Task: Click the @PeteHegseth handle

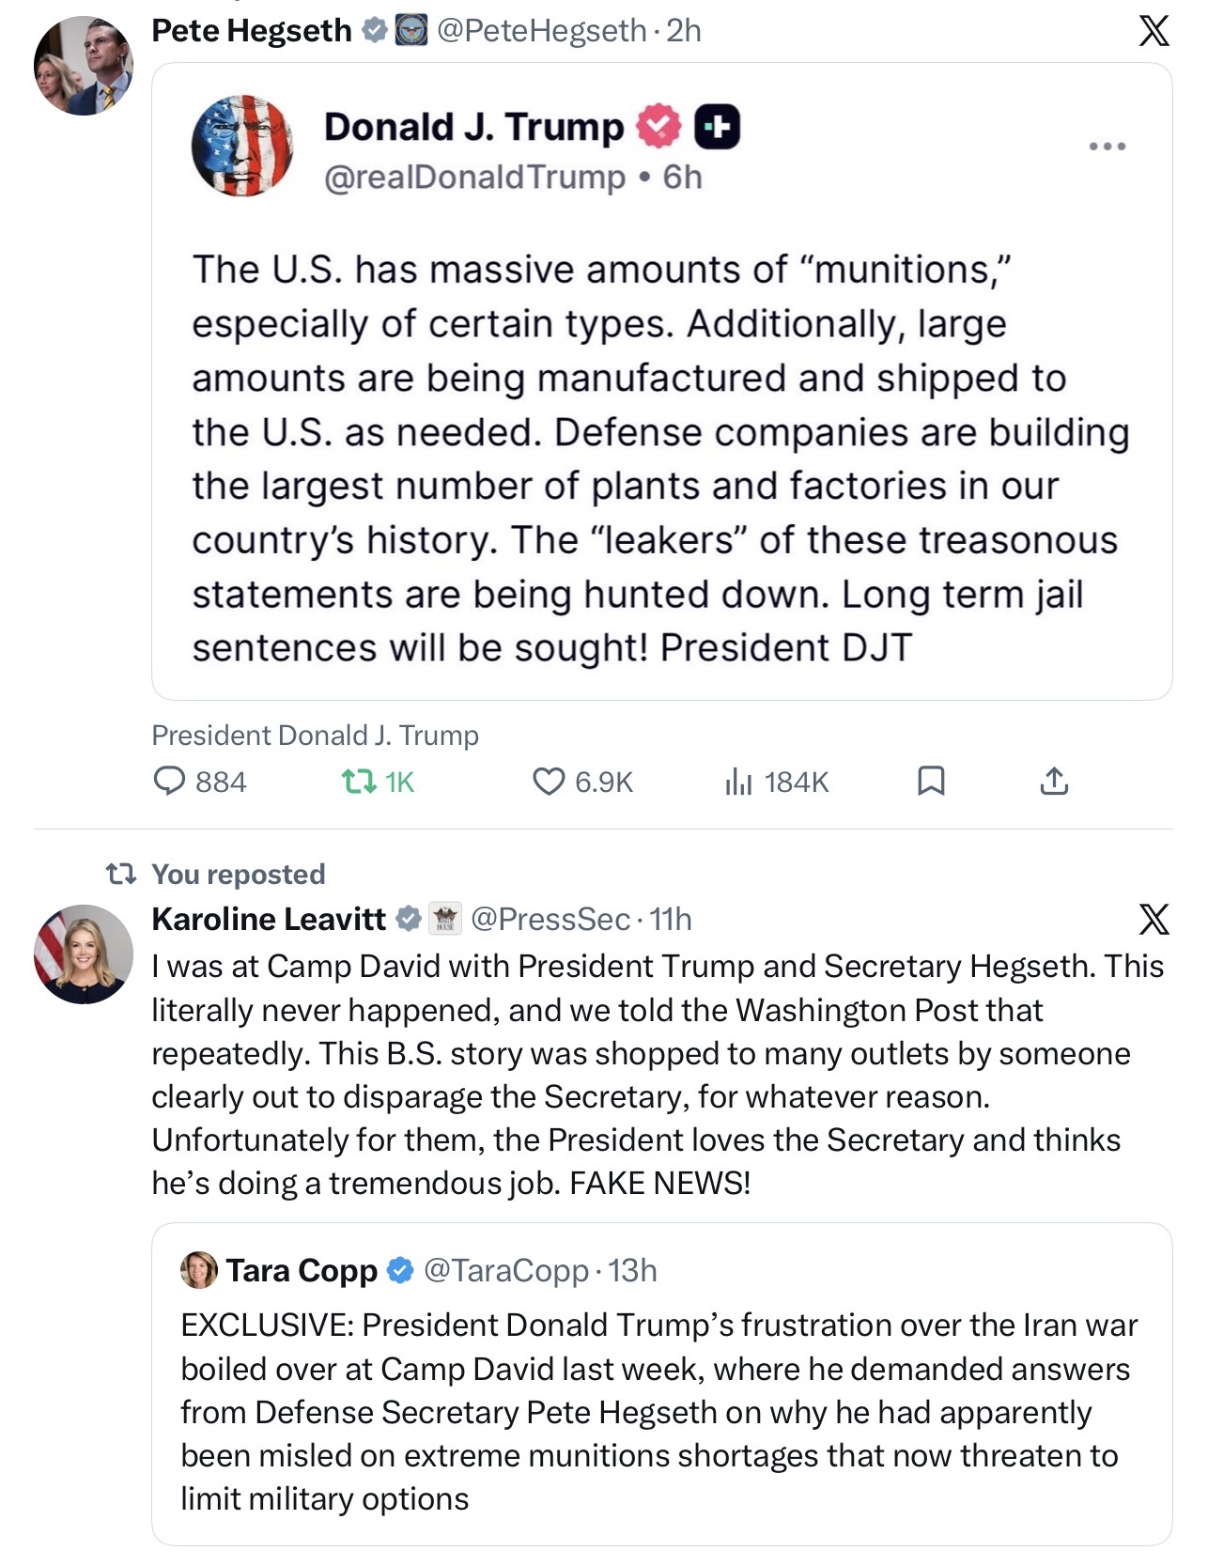Action: 542,31
